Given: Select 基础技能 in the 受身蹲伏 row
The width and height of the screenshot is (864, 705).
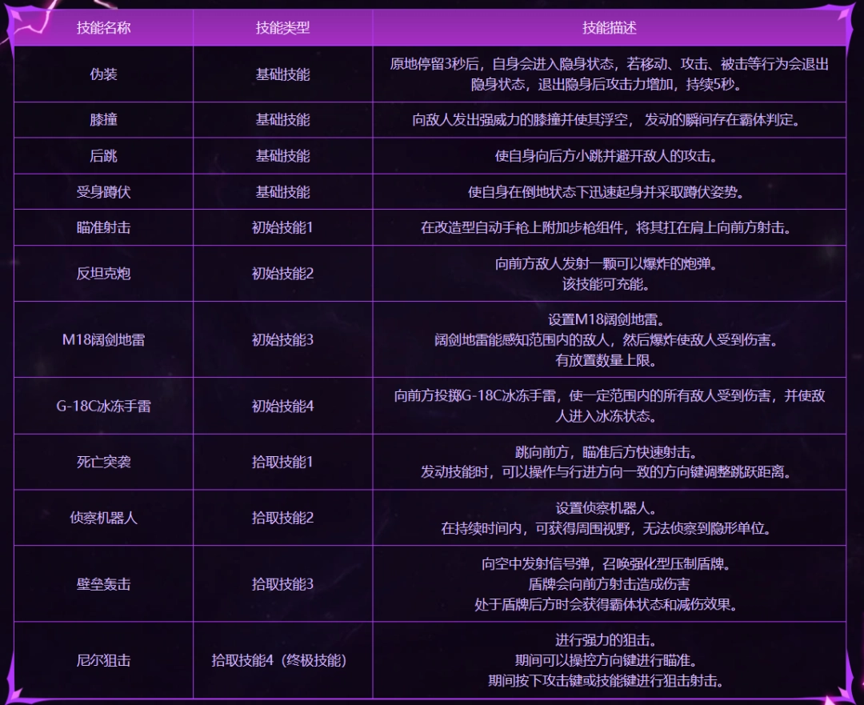Looking at the screenshot, I should 282,192.
